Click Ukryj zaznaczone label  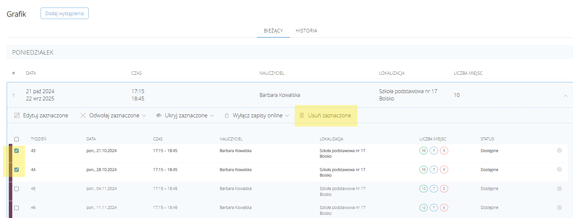pos(186,115)
